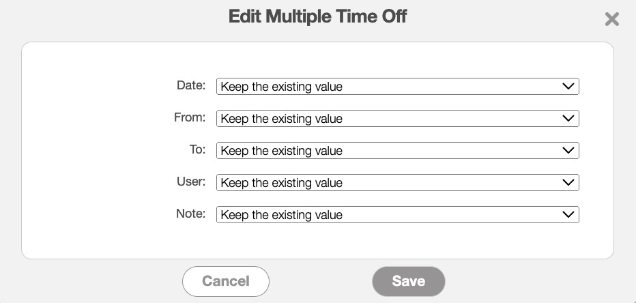Screen dimensions: 636x303
Task: Click the "Date:" field label
Action: click(190, 86)
